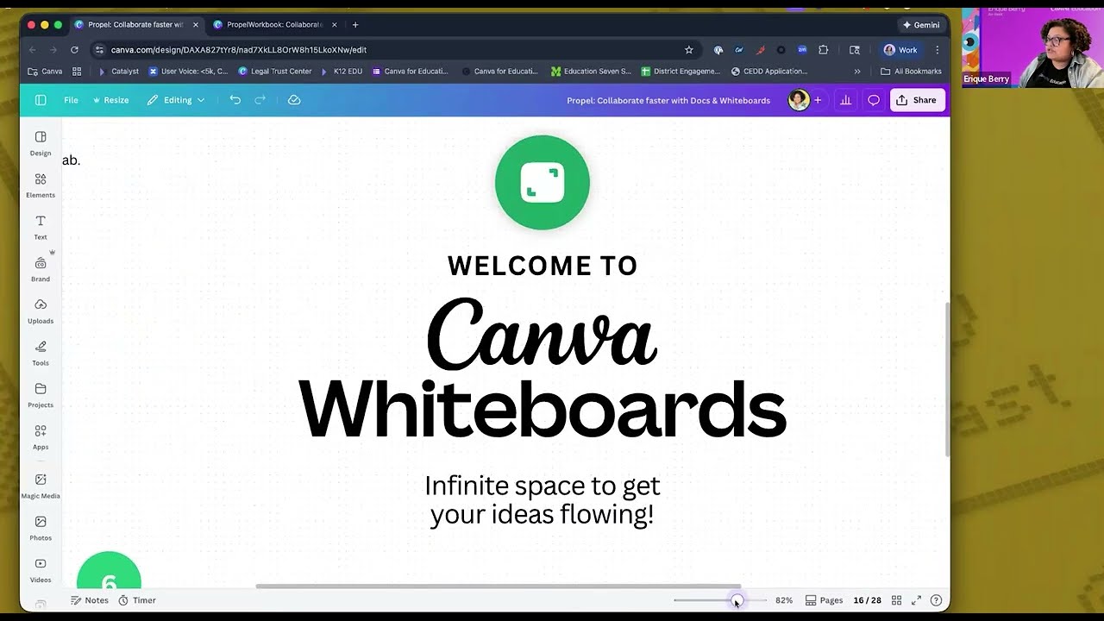Adjust the zoom slider handle
The image size is (1104, 621).
tap(737, 600)
